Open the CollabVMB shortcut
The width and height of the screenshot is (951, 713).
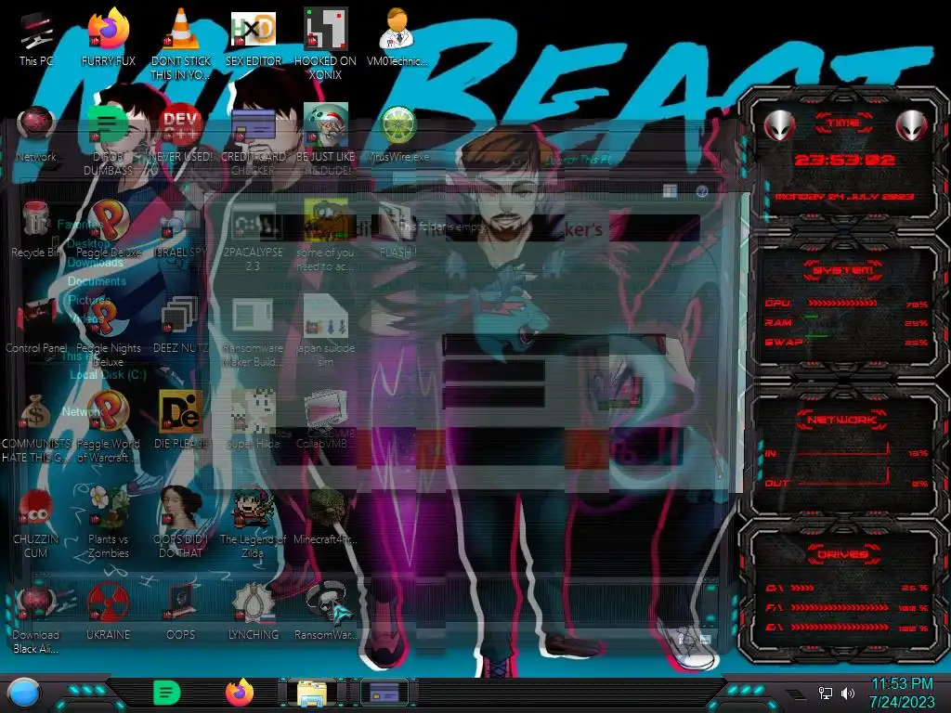(x=325, y=421)
